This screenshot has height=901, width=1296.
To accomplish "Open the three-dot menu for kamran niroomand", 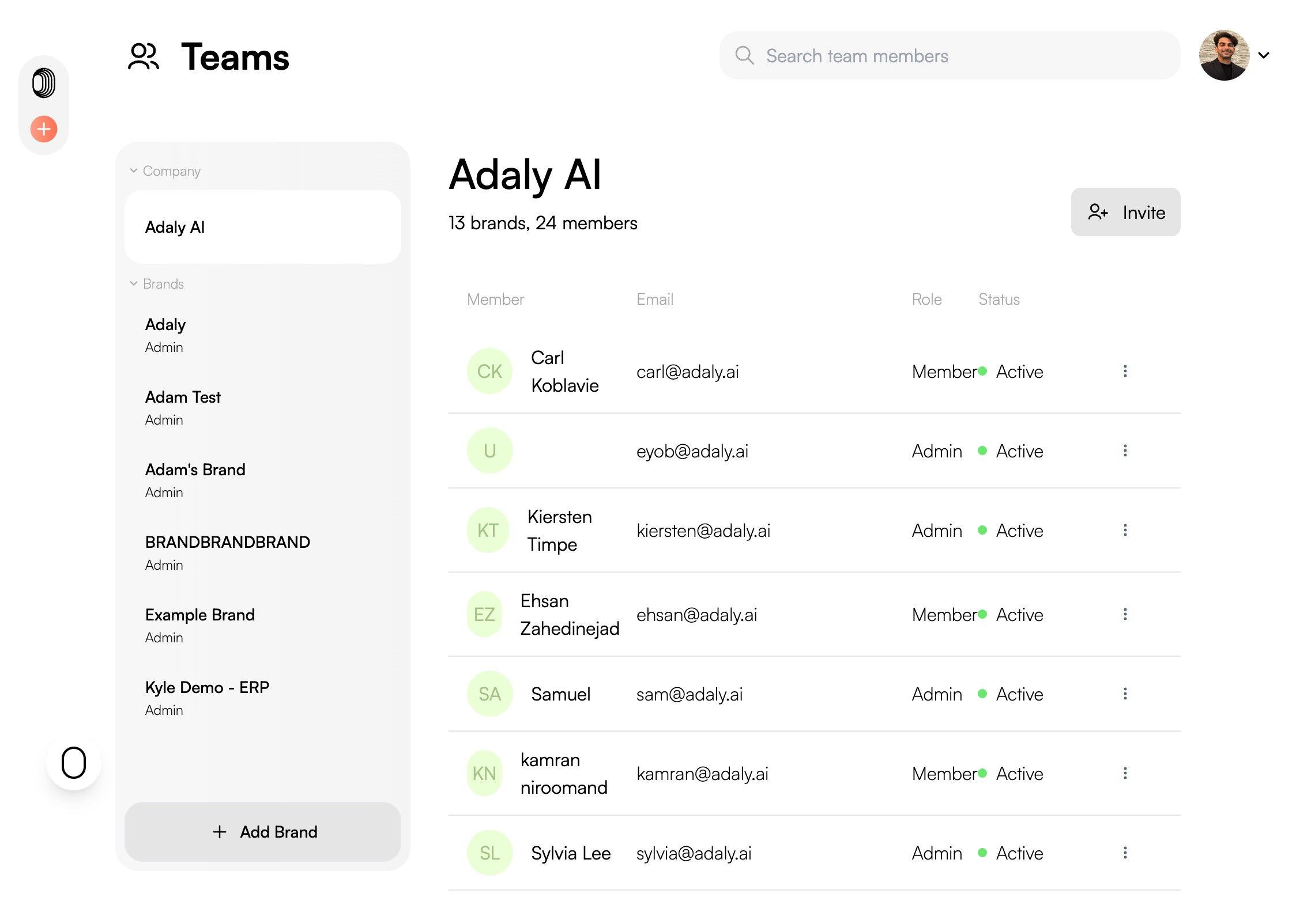I will click(x=1125, y=774).
